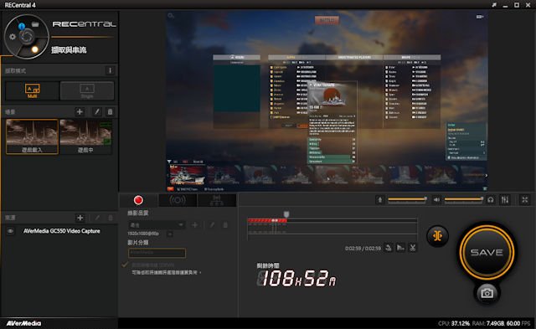The height and width of the screenshot is (329, 536).
Task: Open the recording quality dropdown
Action: pos(157,225)
